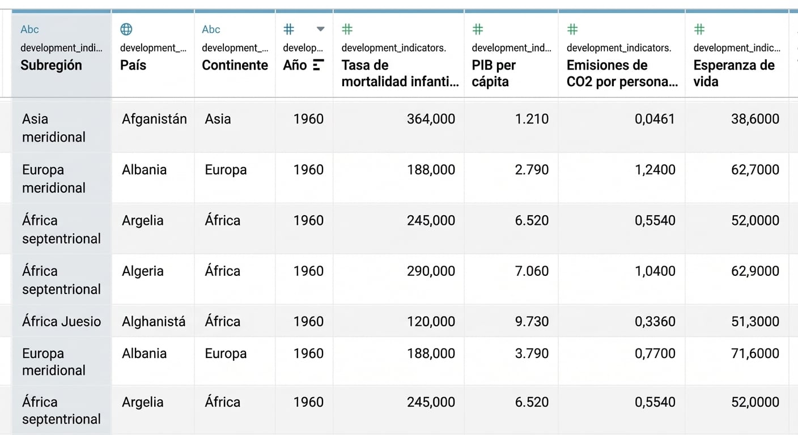Click the number icon above Emisiones de CO2
798x435 pixels.
coord(572,29)
